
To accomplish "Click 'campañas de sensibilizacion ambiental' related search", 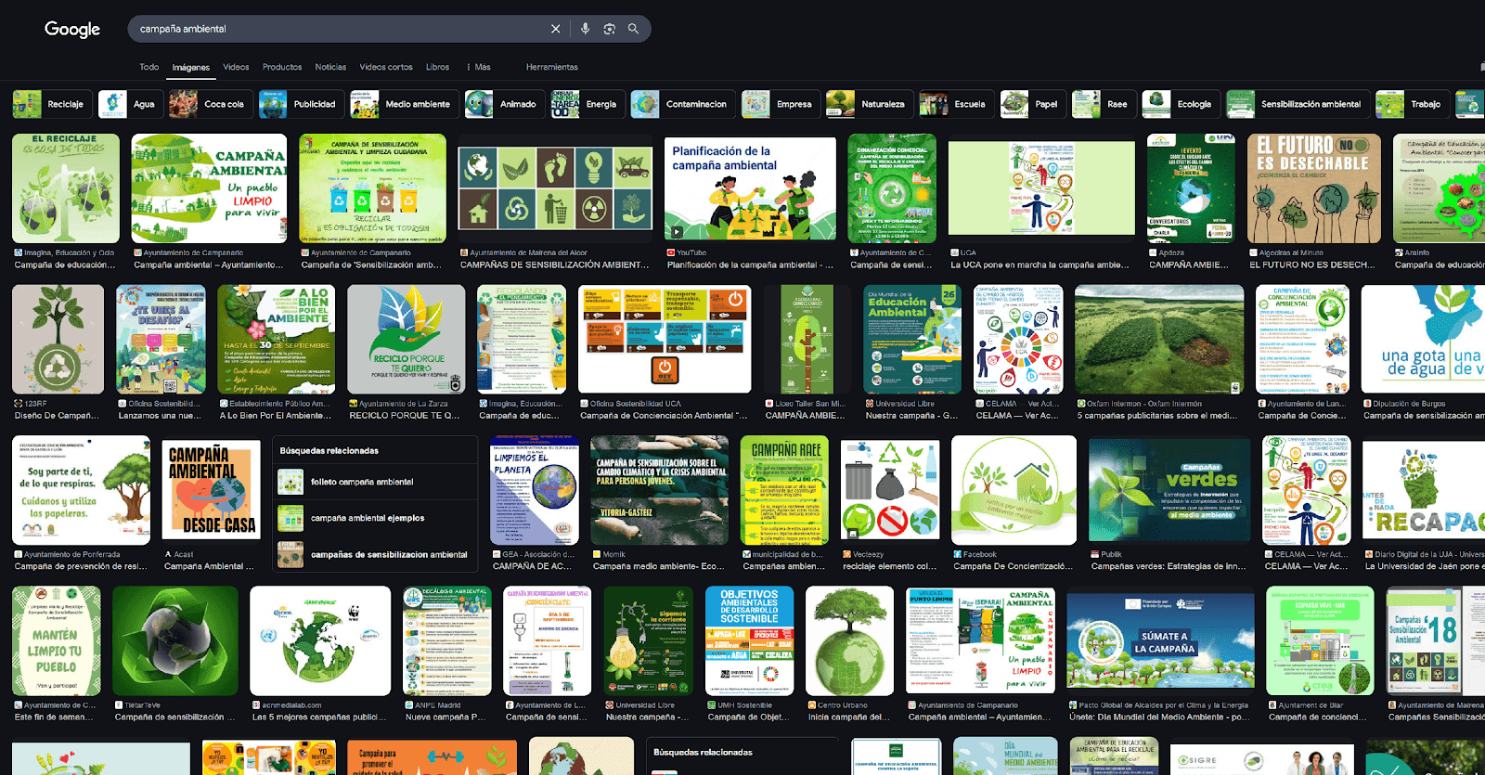I will pos(375,554).
